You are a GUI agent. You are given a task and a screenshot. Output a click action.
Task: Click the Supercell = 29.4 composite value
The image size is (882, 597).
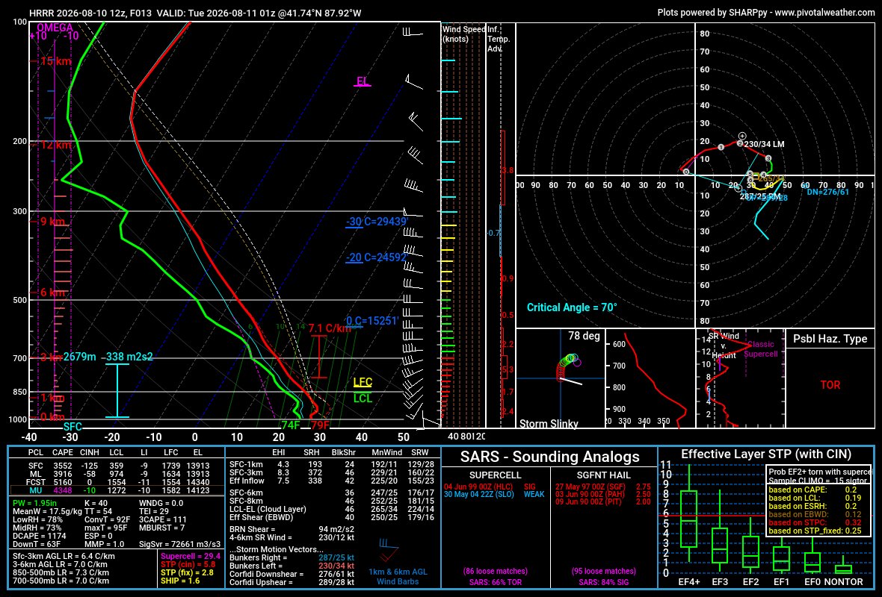click(191, 556)
